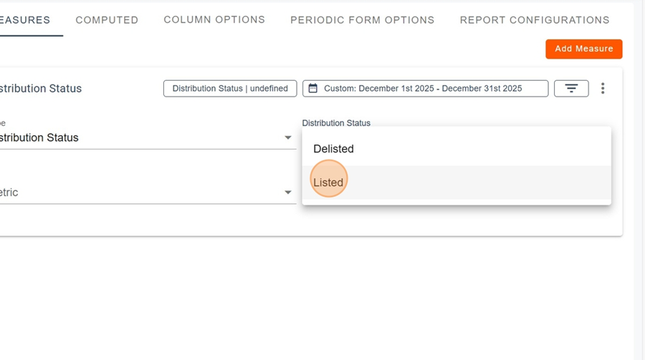
Task: Click the 'Distribution Status | undefined' chip
Action: click(x=230, y=89)
